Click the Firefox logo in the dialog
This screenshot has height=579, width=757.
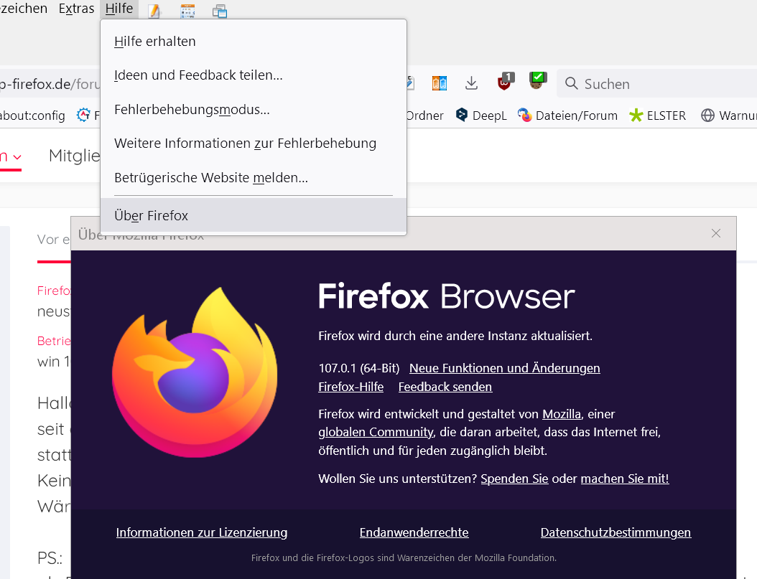point(195,372)
